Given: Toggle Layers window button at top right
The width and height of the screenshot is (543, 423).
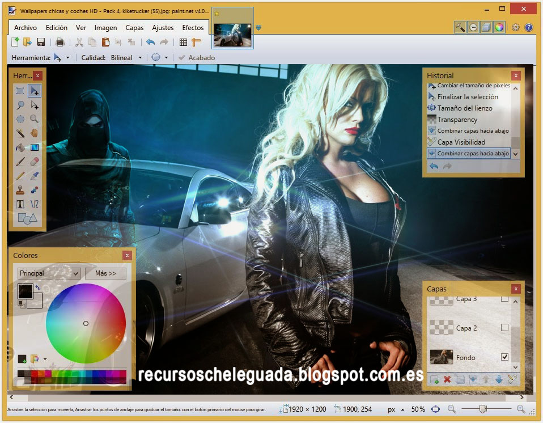Looking at the screenshot, I should pos(486,27).
